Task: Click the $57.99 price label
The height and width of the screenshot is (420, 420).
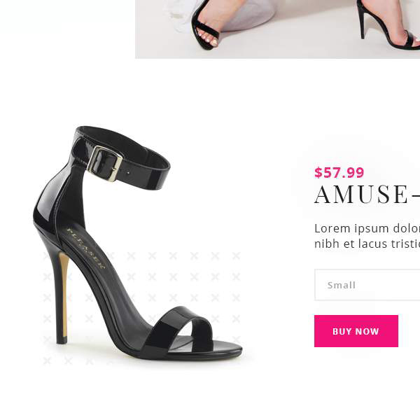Action: [x=339, y=172]
